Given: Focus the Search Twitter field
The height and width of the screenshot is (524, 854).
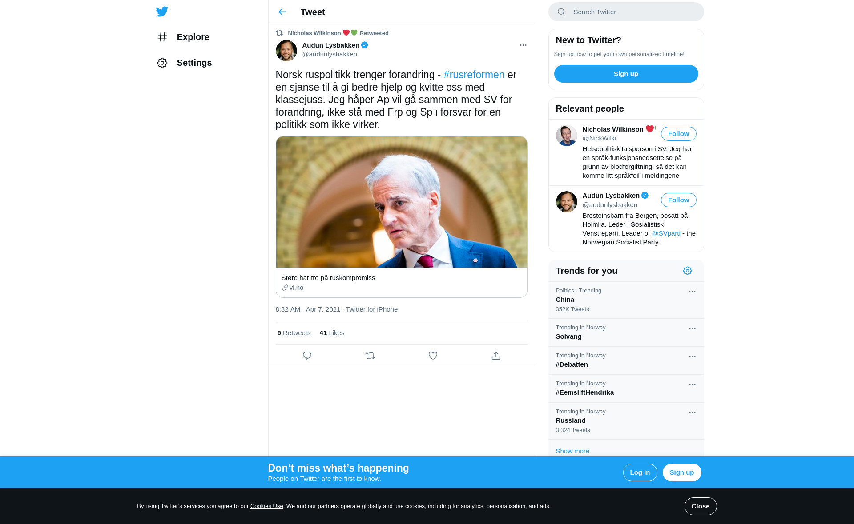Looking at the screenshot, I should (626, 12).
